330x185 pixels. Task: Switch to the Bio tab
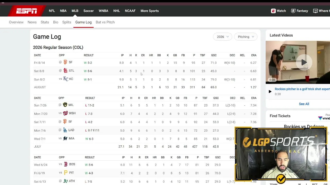tap(56, 22)
